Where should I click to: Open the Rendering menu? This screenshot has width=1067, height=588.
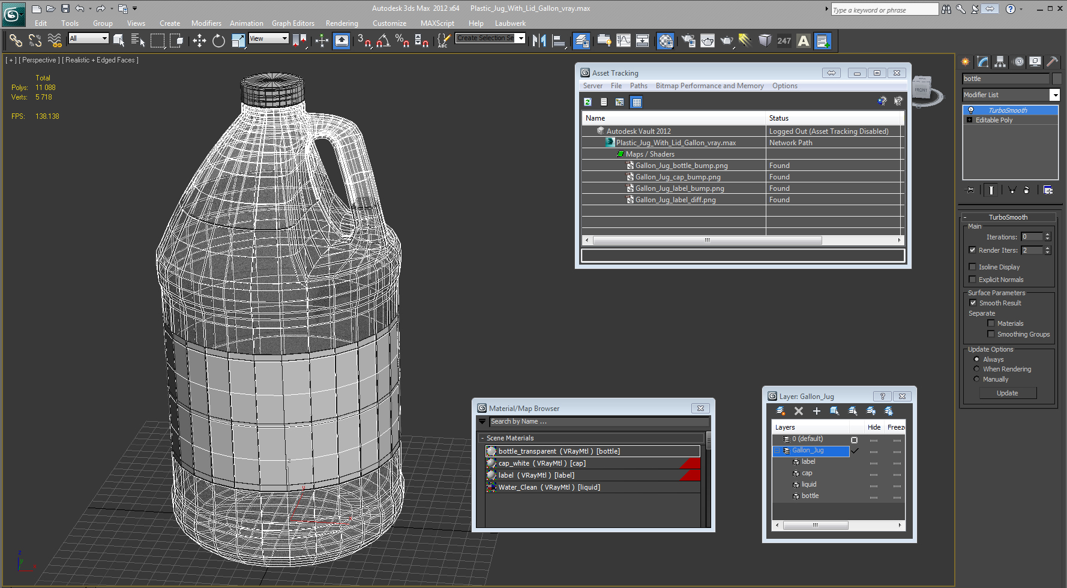(x=342, y=23)
